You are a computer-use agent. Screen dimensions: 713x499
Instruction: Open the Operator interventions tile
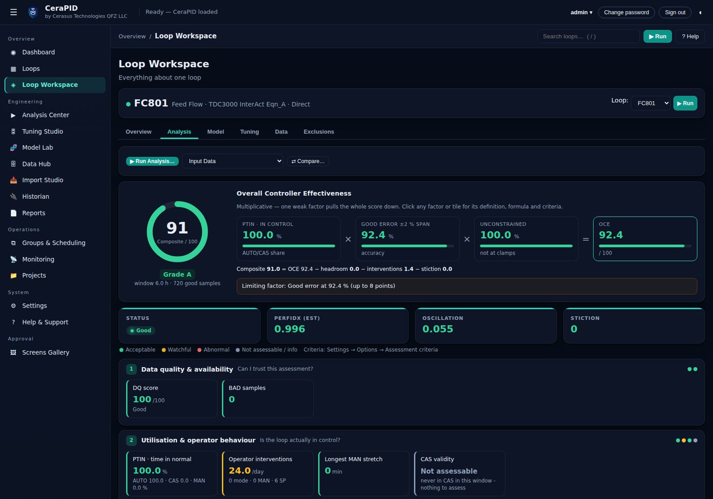pos(268,474)
